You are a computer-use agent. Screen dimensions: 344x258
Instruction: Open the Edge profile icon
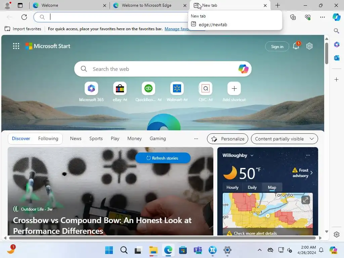[8, 5]
